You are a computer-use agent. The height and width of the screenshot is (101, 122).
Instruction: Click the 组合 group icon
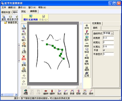click(32, 92)
